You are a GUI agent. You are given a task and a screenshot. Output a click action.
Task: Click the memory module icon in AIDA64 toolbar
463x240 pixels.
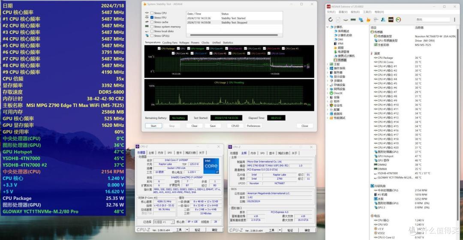click(x=353, y=20)
